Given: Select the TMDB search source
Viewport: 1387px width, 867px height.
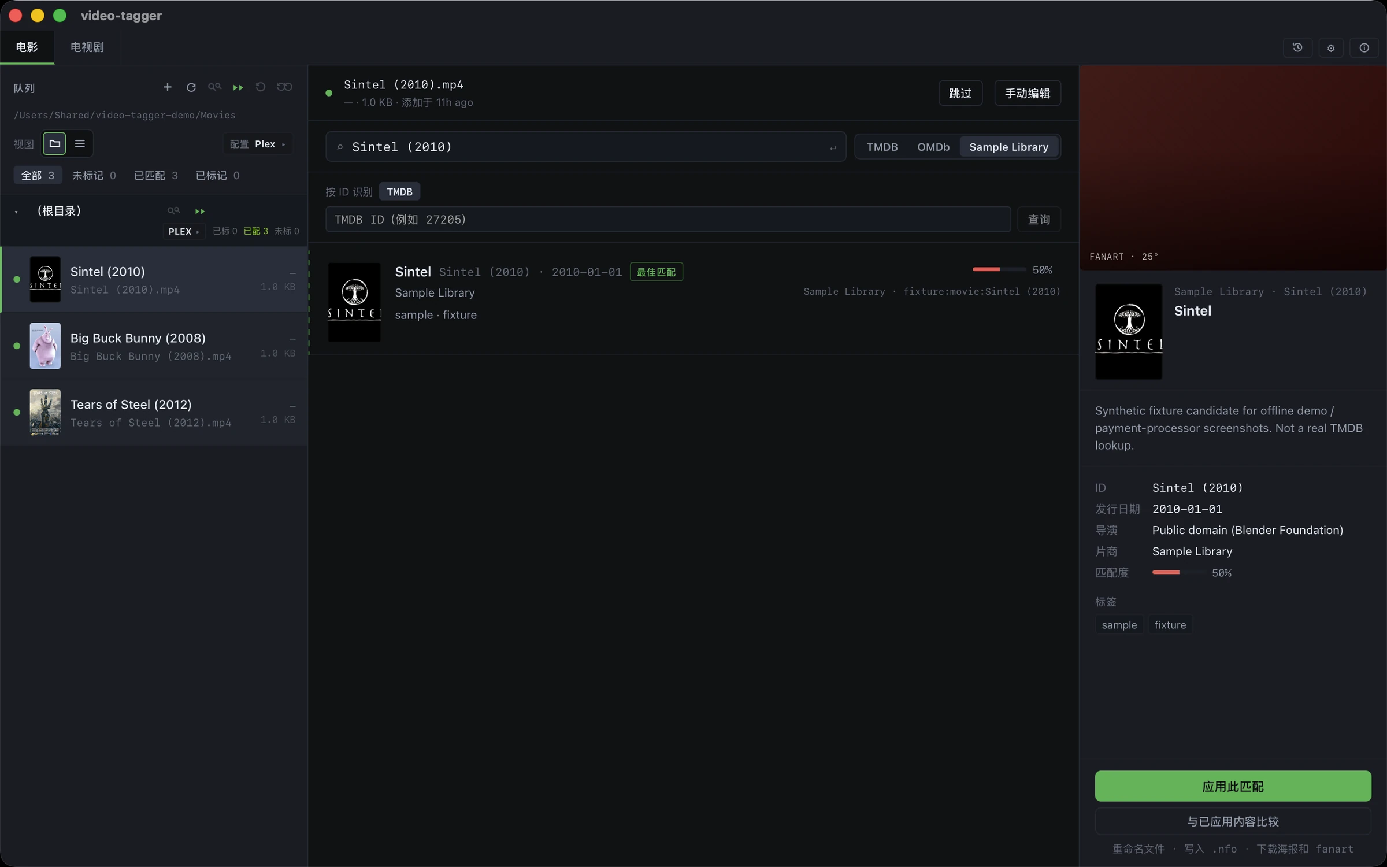Looking at the screenshot, I should click(882, 147).
